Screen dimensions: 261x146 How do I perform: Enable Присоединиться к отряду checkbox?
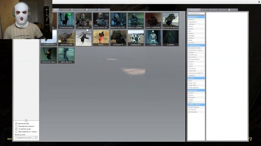coord(16,131)
